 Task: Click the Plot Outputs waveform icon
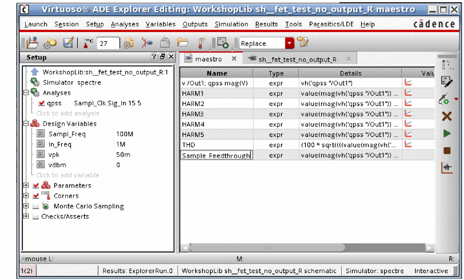(447, 168)
